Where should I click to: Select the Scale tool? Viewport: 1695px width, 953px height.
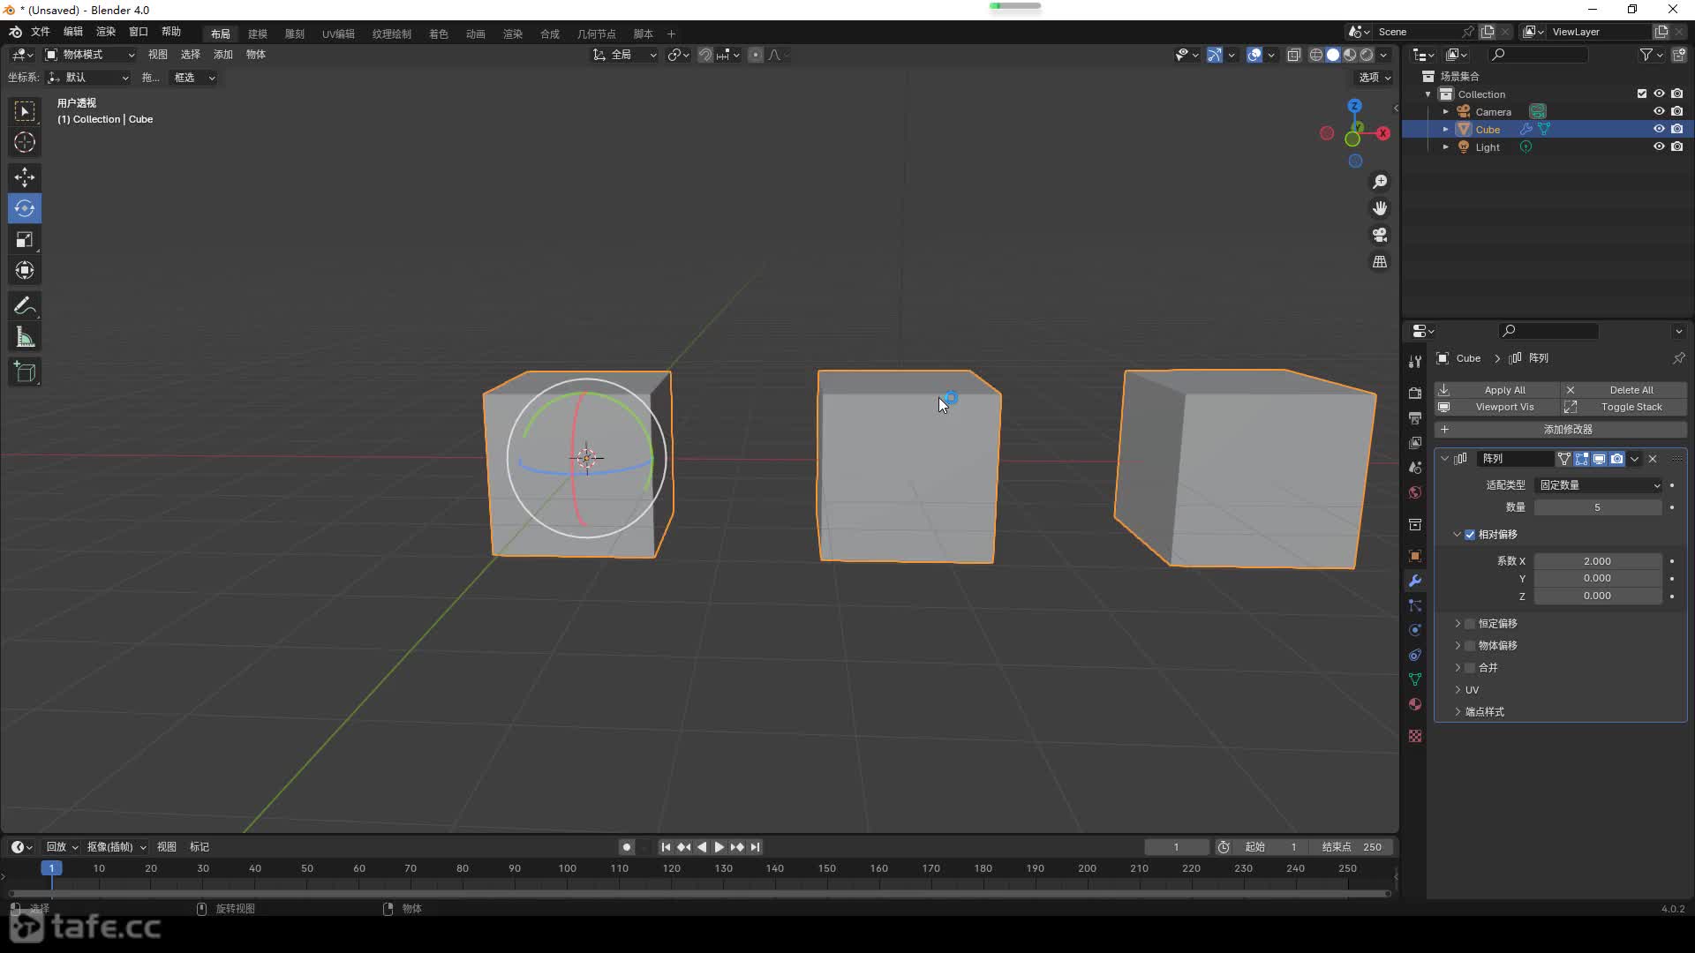[x=25, y=239]
